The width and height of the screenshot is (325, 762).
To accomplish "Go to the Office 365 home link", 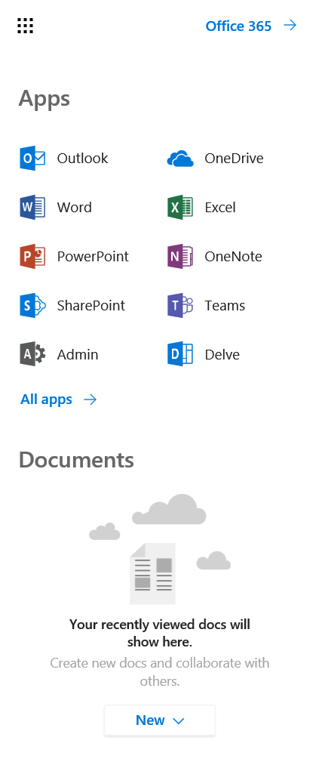I will [x=238, y=26].
